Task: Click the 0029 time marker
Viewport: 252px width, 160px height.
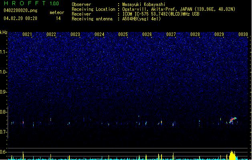Action: click(219, 34)
